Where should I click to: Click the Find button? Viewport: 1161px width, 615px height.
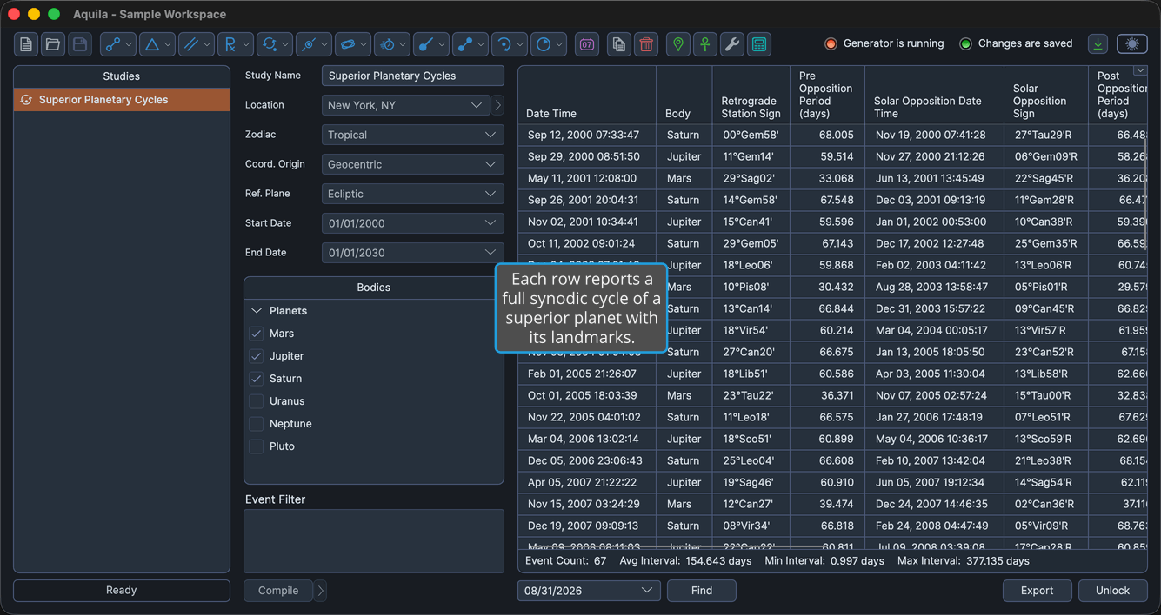click(702, 591)
